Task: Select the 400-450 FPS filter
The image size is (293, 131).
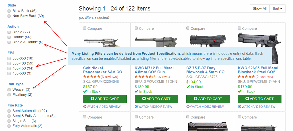Action: [9, 68]
